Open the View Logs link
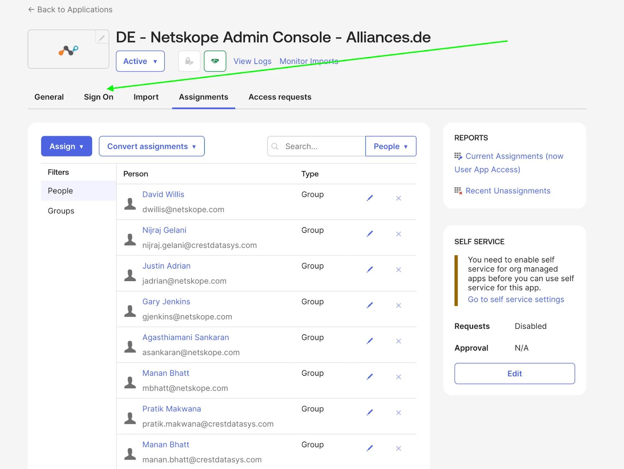This screenshot has height=469, width=624. click(252, 61)
